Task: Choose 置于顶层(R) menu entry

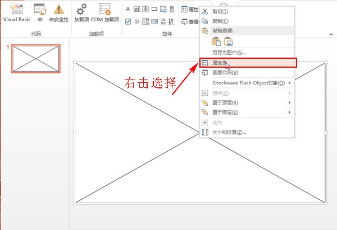Action: point(243,103)
